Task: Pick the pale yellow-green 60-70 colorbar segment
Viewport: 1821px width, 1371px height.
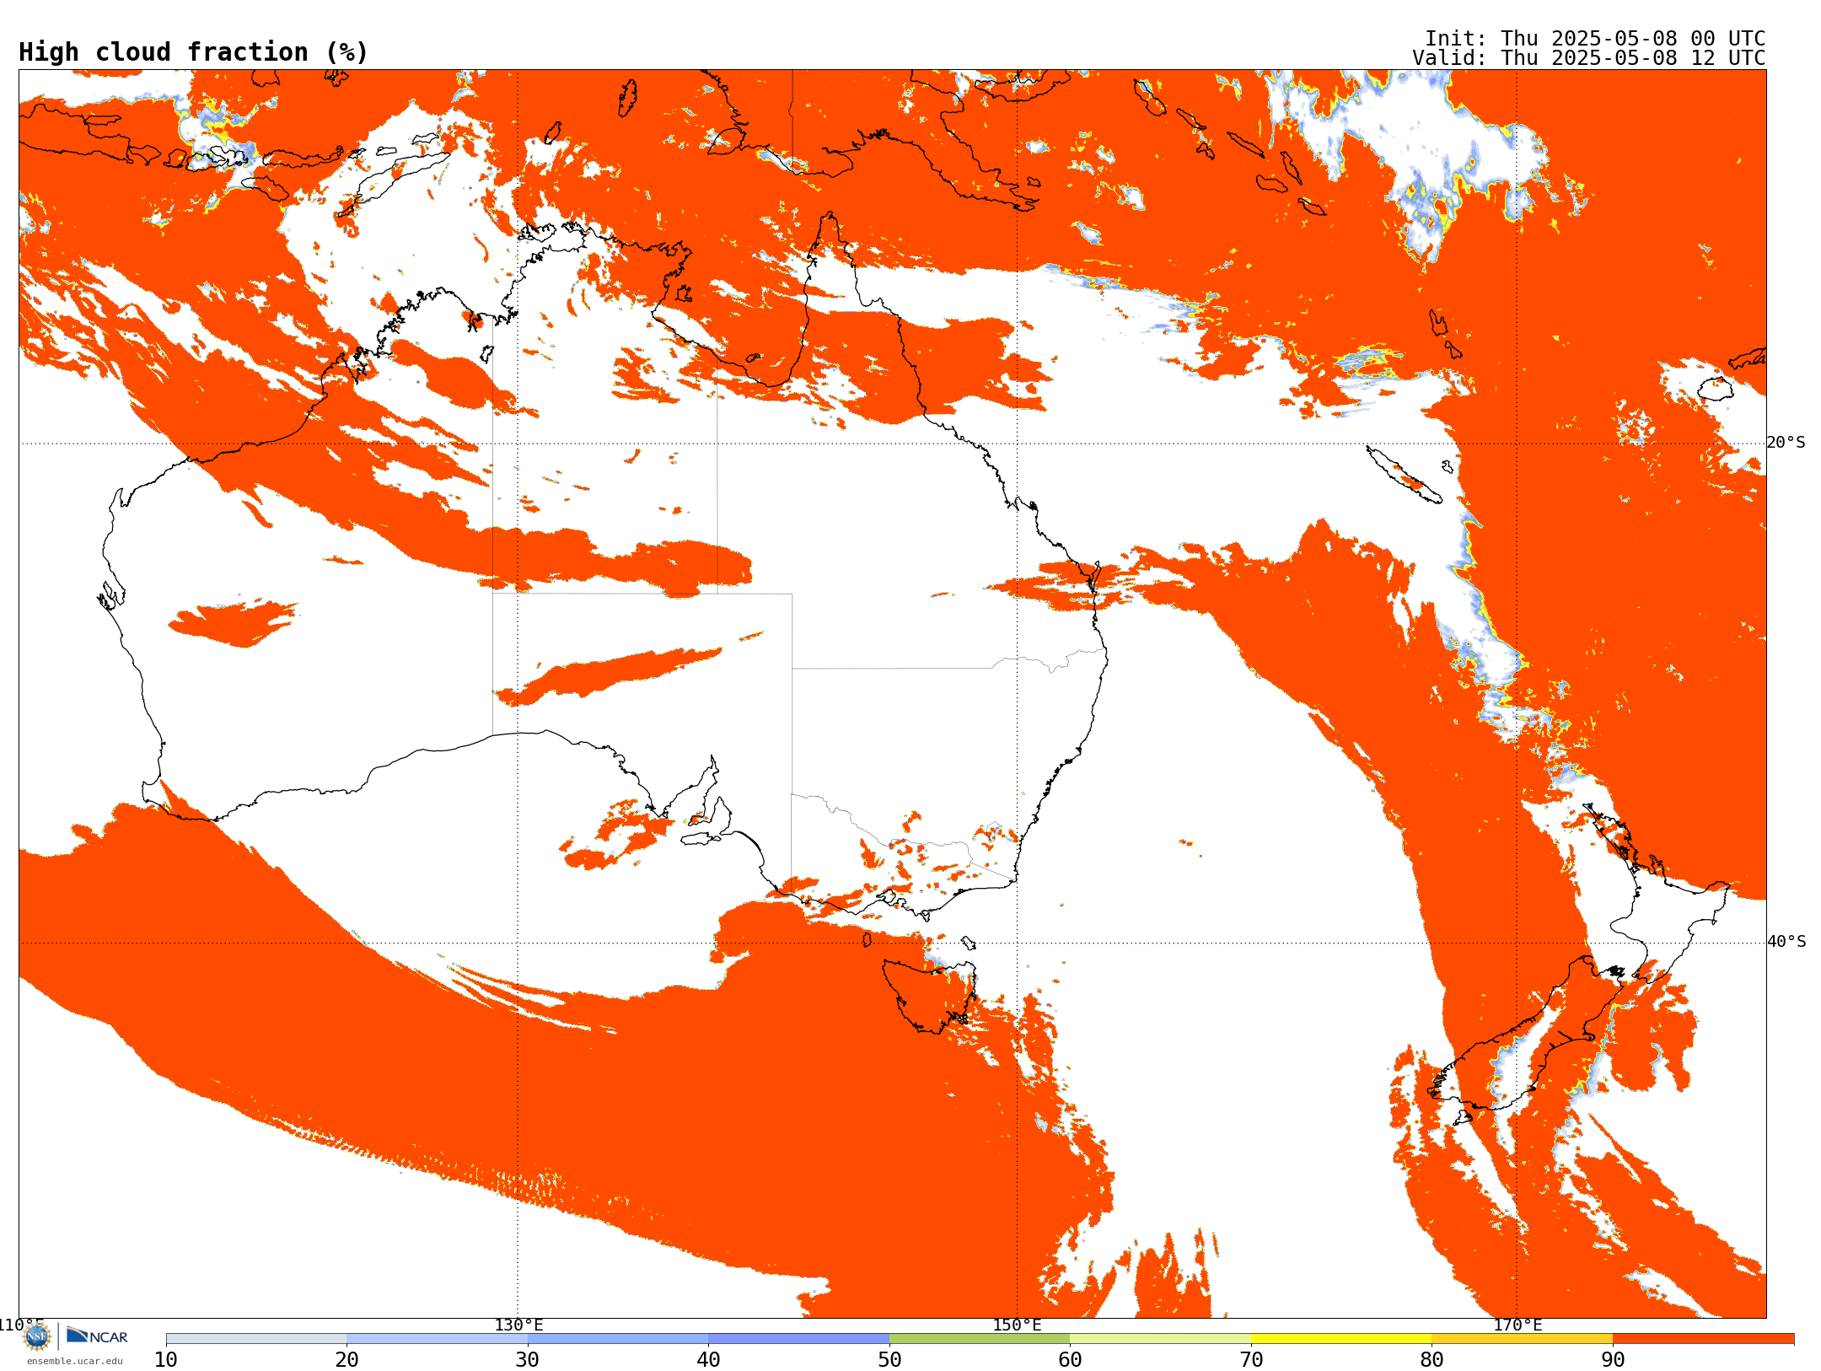Action: pyautogui.click(x=1160, y=1339)
